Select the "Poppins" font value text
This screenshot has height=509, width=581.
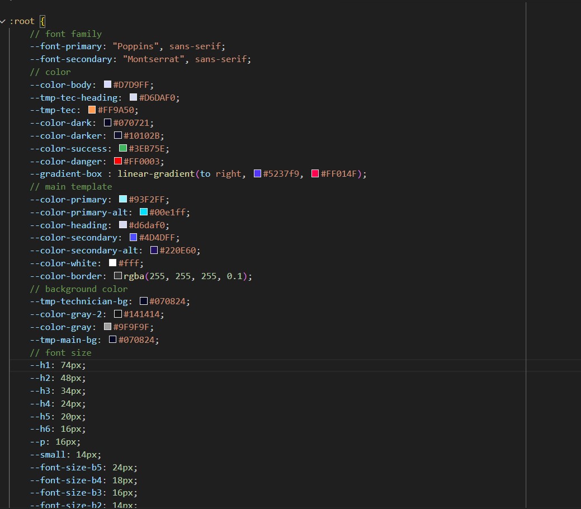(135, 46)
